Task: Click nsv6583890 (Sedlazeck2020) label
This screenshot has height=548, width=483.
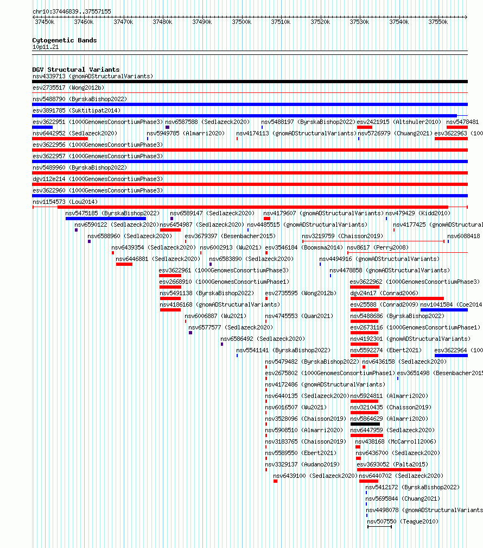Action: coord(251,259)
